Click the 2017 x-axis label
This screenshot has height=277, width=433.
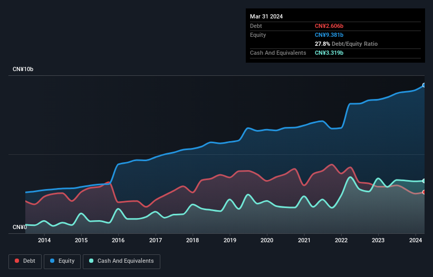coord(156,240)
